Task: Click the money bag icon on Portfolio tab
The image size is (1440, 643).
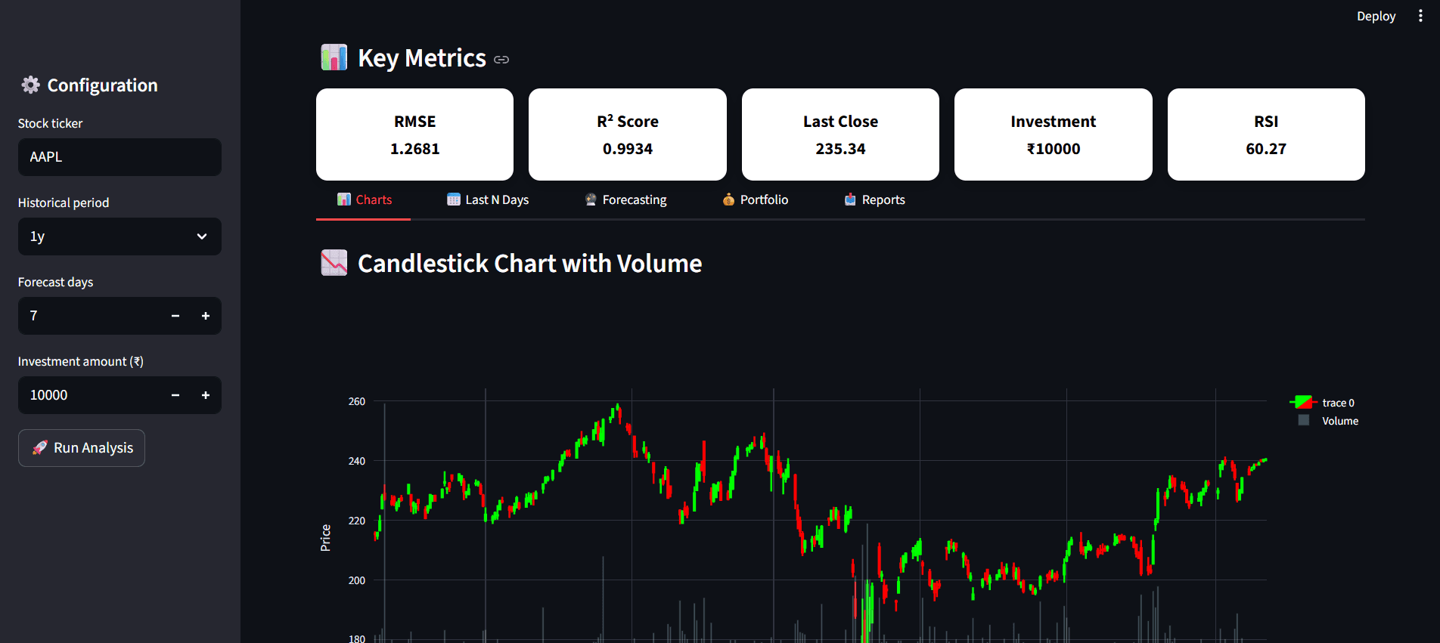Action: 728,199
